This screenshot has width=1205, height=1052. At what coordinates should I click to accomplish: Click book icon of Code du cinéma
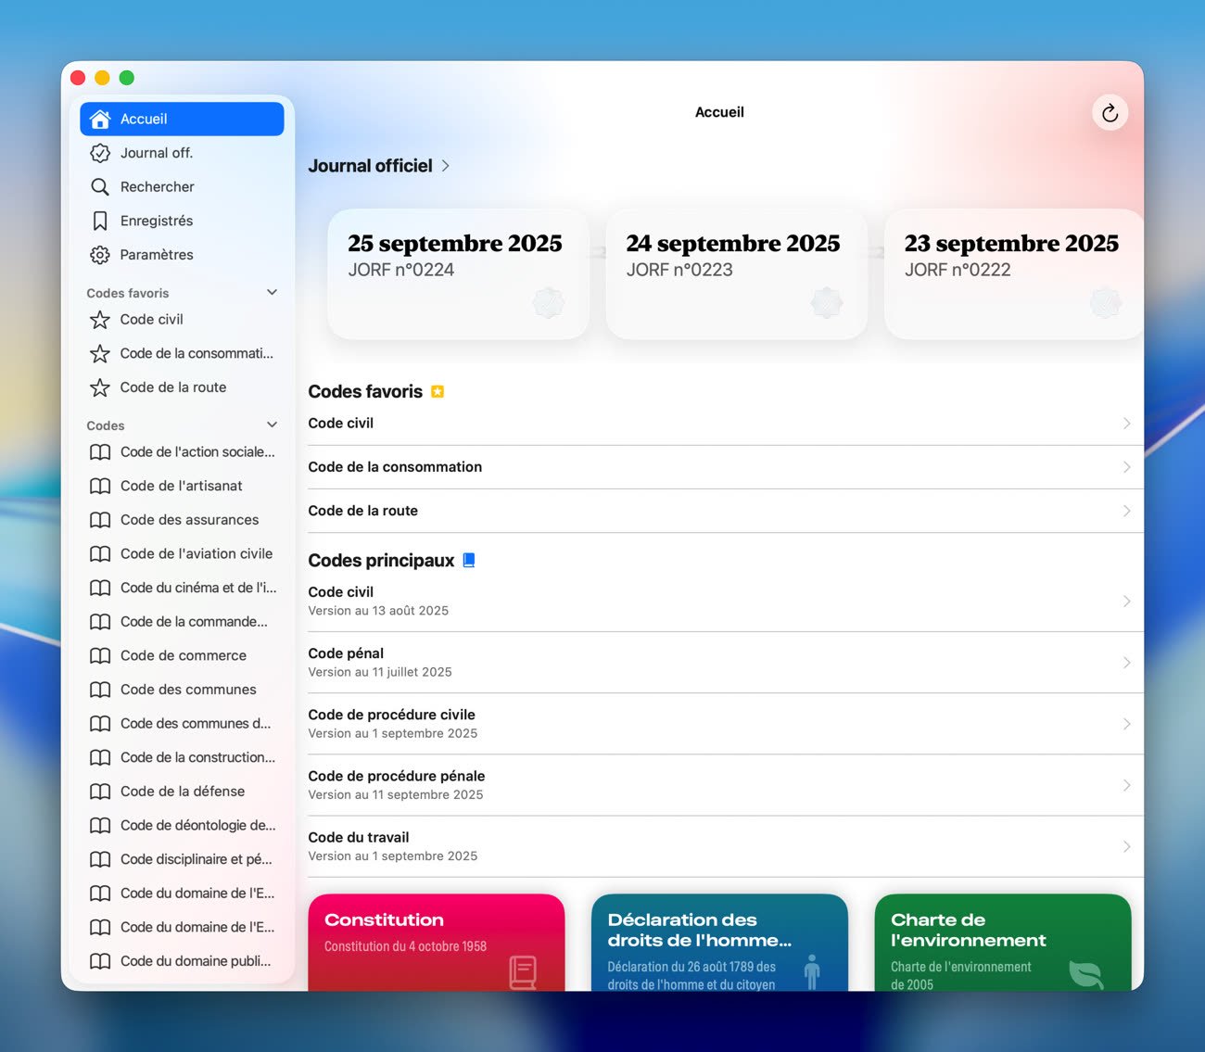(x=100, y=588)
